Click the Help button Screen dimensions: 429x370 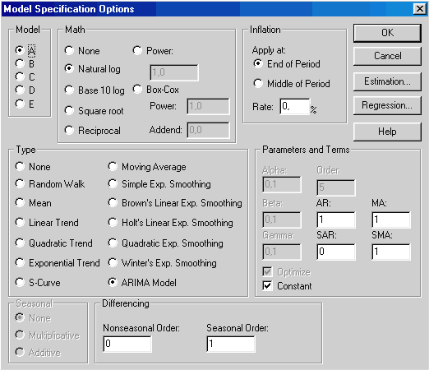coord(387,132)
